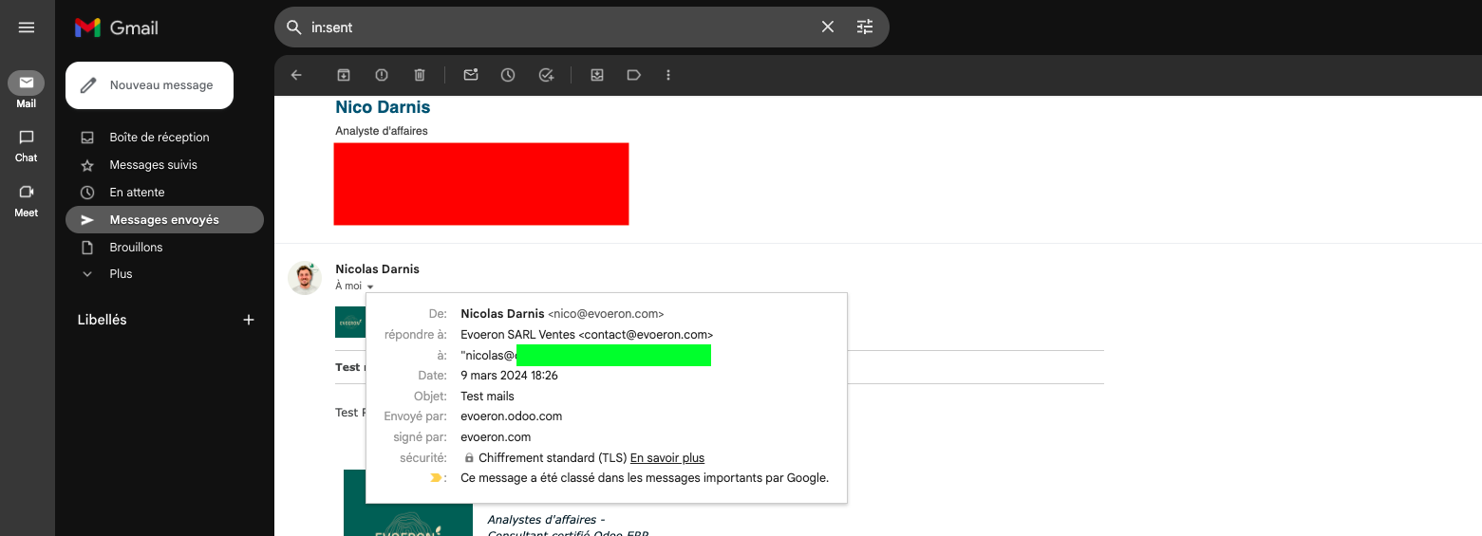Create a new label with plus icon
1482x536 pixels.
coord(249,321)
